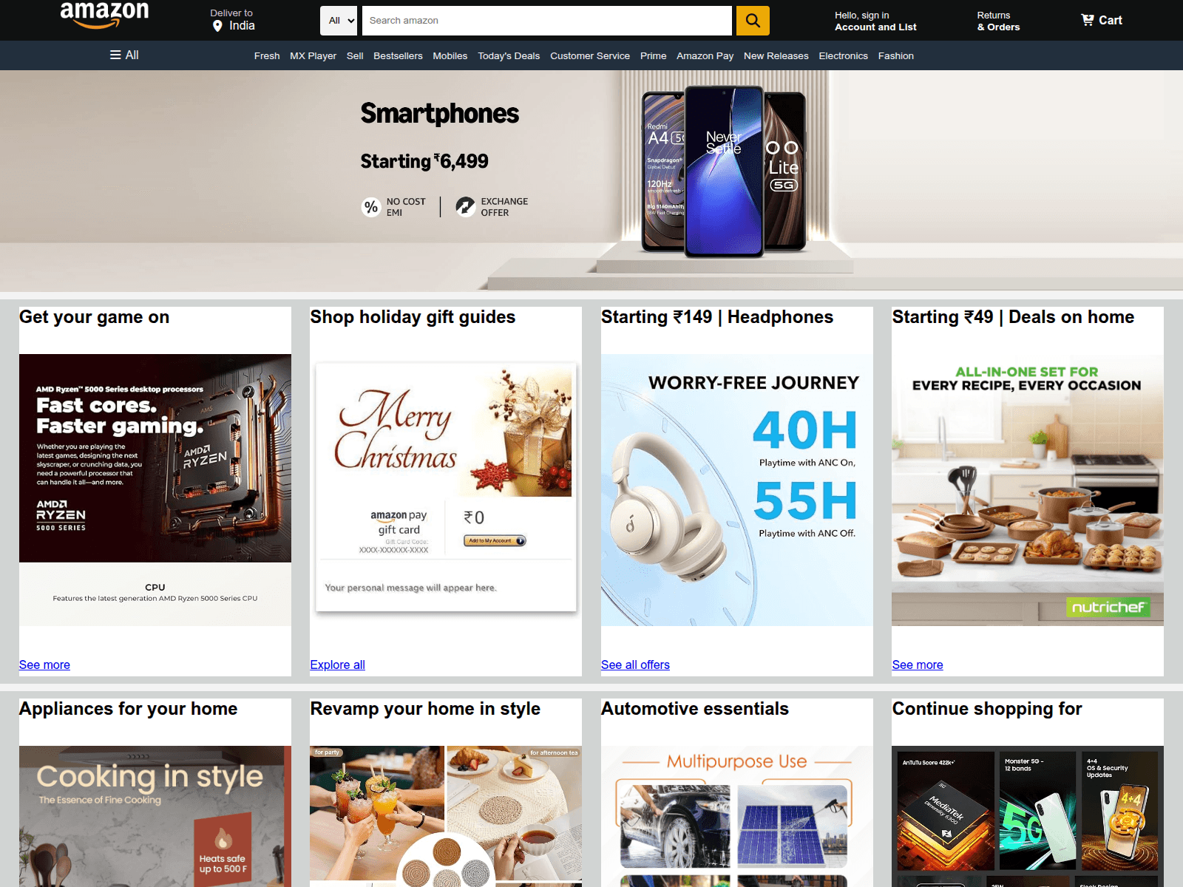This screenshot has width=1183, height=887.
Task: Open the Amazon Pay menu item
Action: [705, 55]
